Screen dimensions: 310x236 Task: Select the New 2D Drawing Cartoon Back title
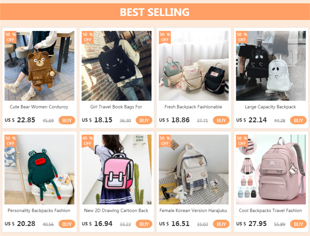point(116,210)
